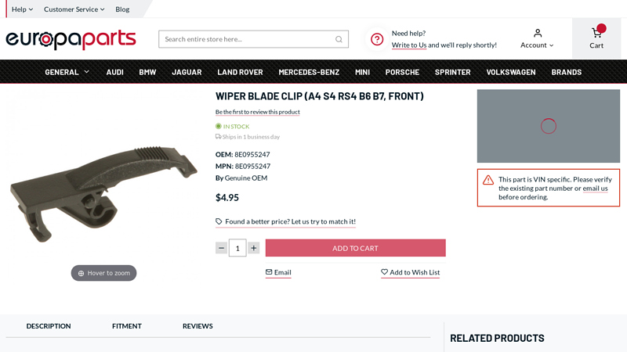Expand the General category menu

tap(67, 72)
